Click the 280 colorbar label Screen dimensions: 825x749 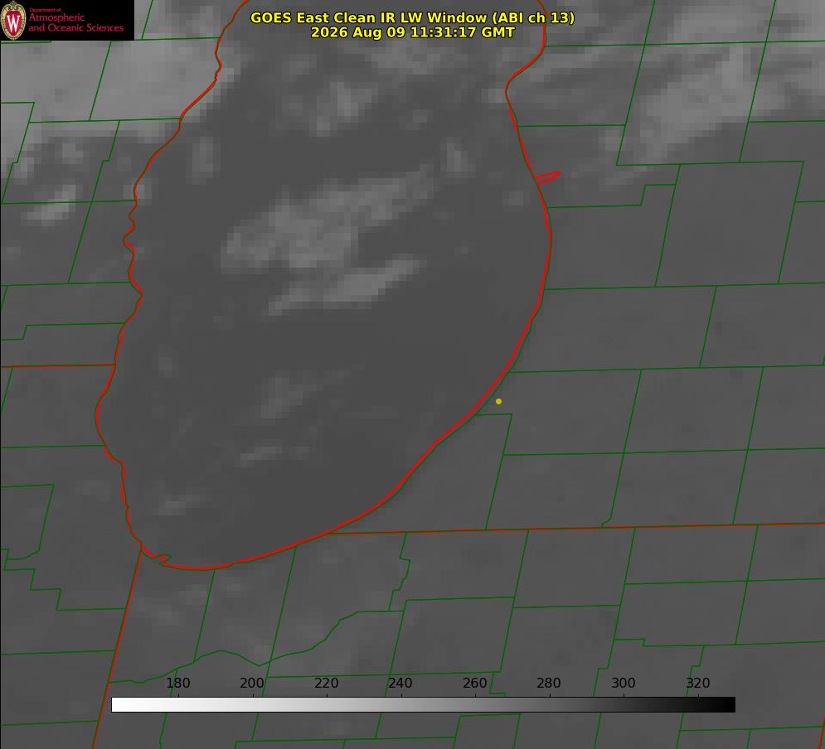[x=549, y=683]
